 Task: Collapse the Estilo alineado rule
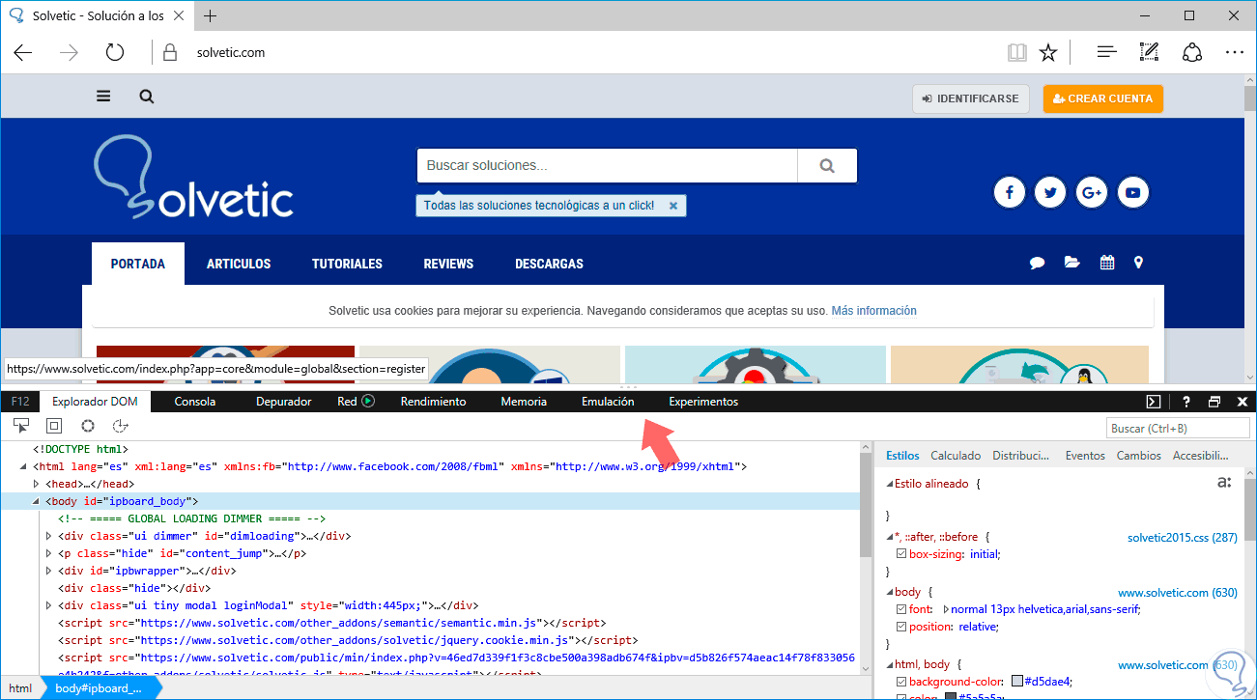[890, 484]
